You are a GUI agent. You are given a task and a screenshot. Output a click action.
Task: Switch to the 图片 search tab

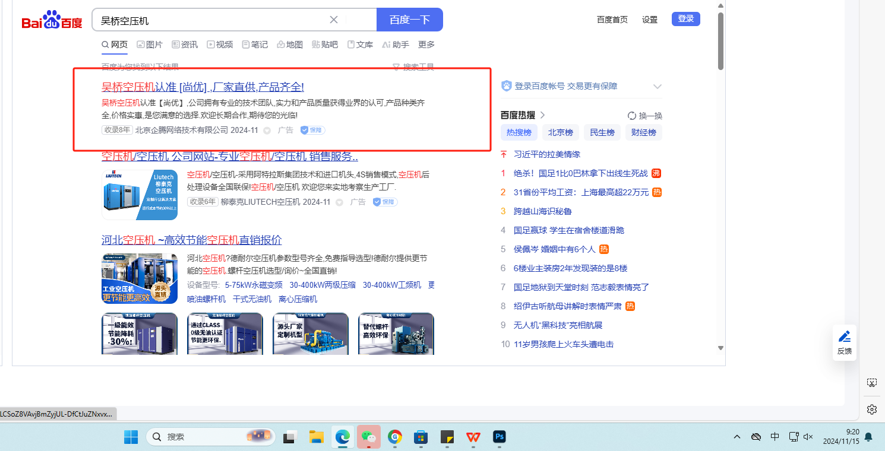point(150,45)
